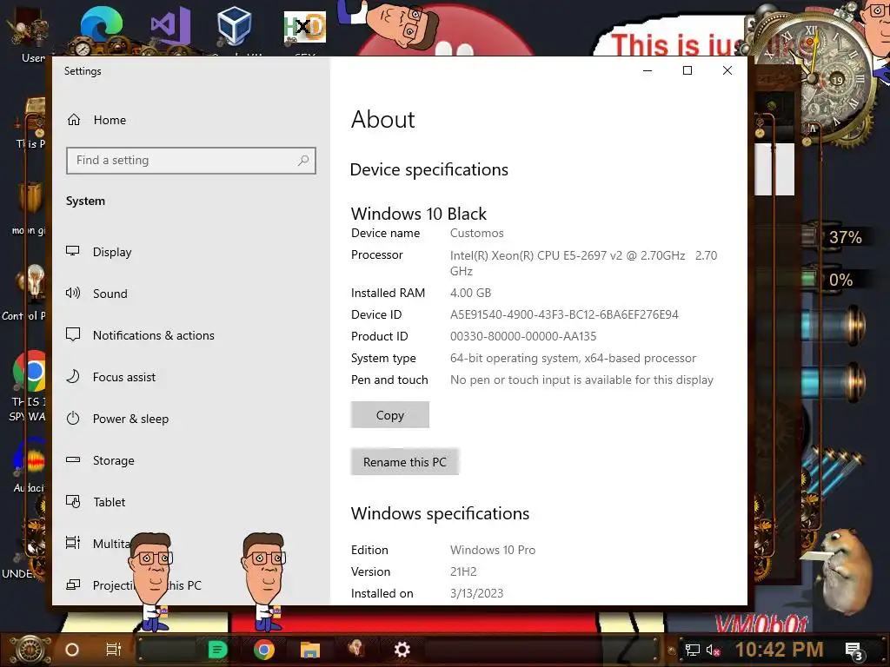This screenshot has height=667, width=890.
Task: Open Storage settings
Action: (x=114, y=460)
